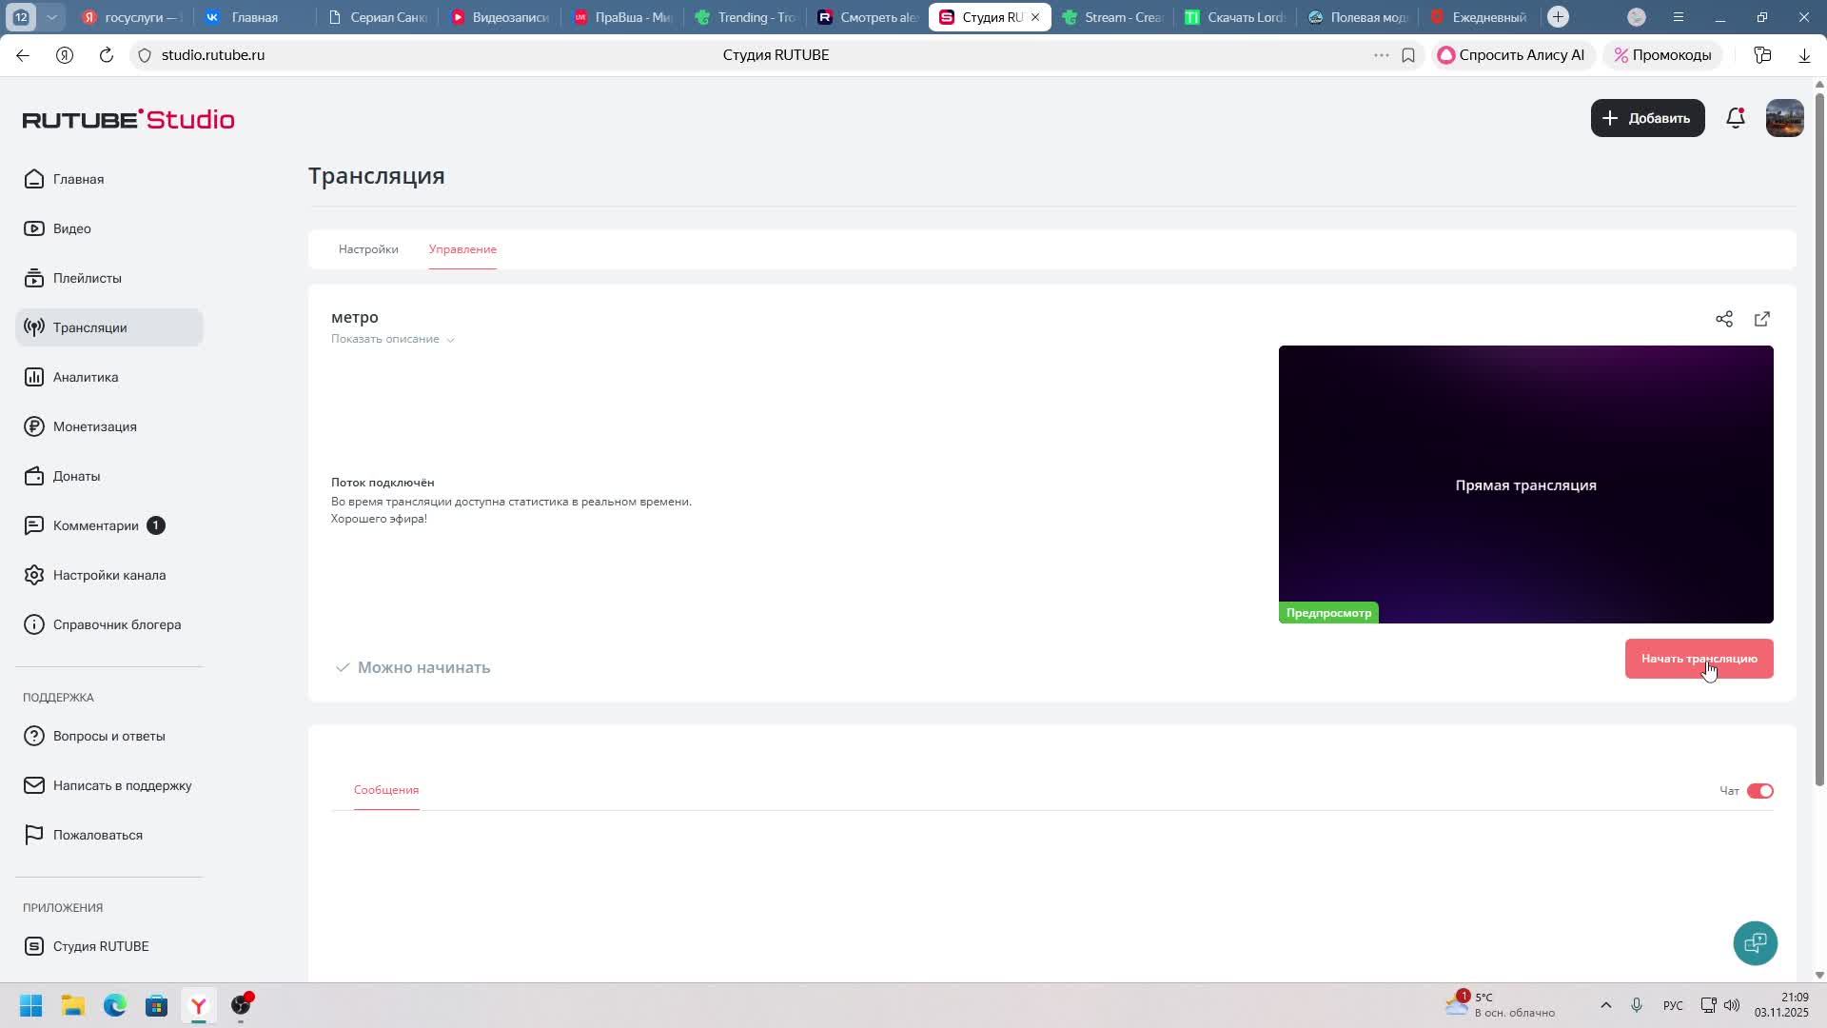
Task: Select the Сообщения tab
Action: tap(386, 790)
